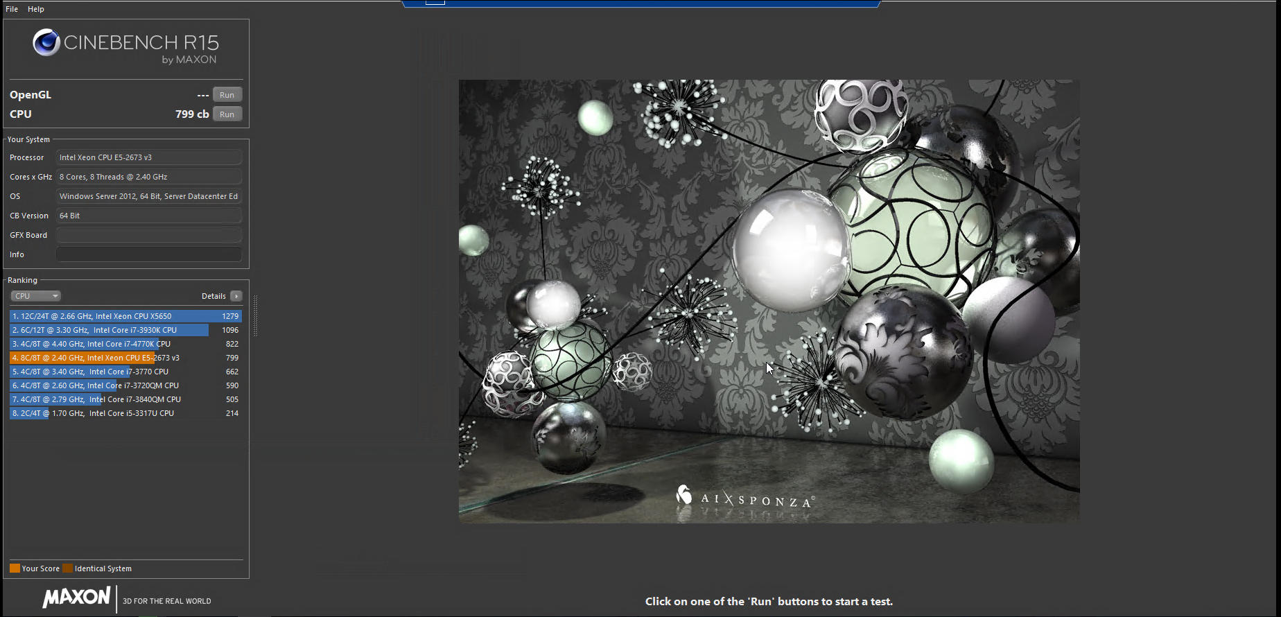Click the rendered spheres benchmark image
1281x617 pixels.
769,301
